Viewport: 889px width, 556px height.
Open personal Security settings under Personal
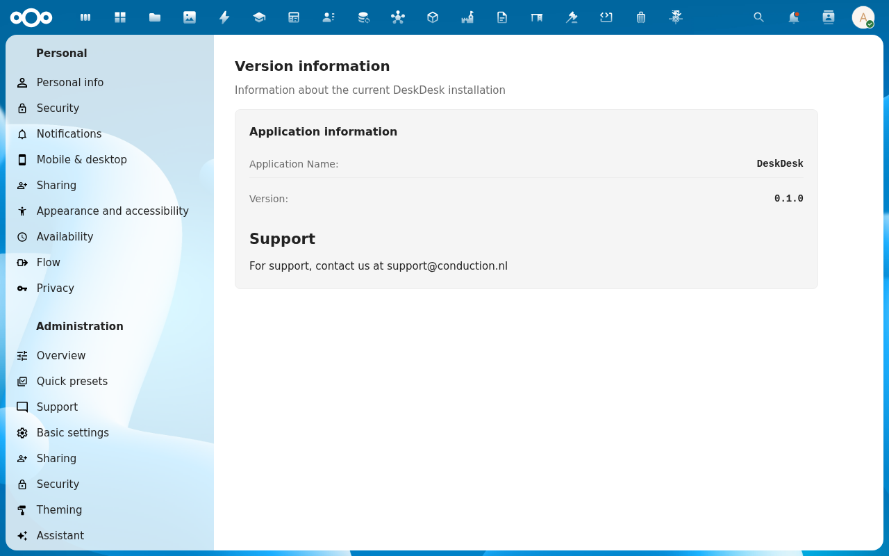pyautogui.click(x=110, y=108)
